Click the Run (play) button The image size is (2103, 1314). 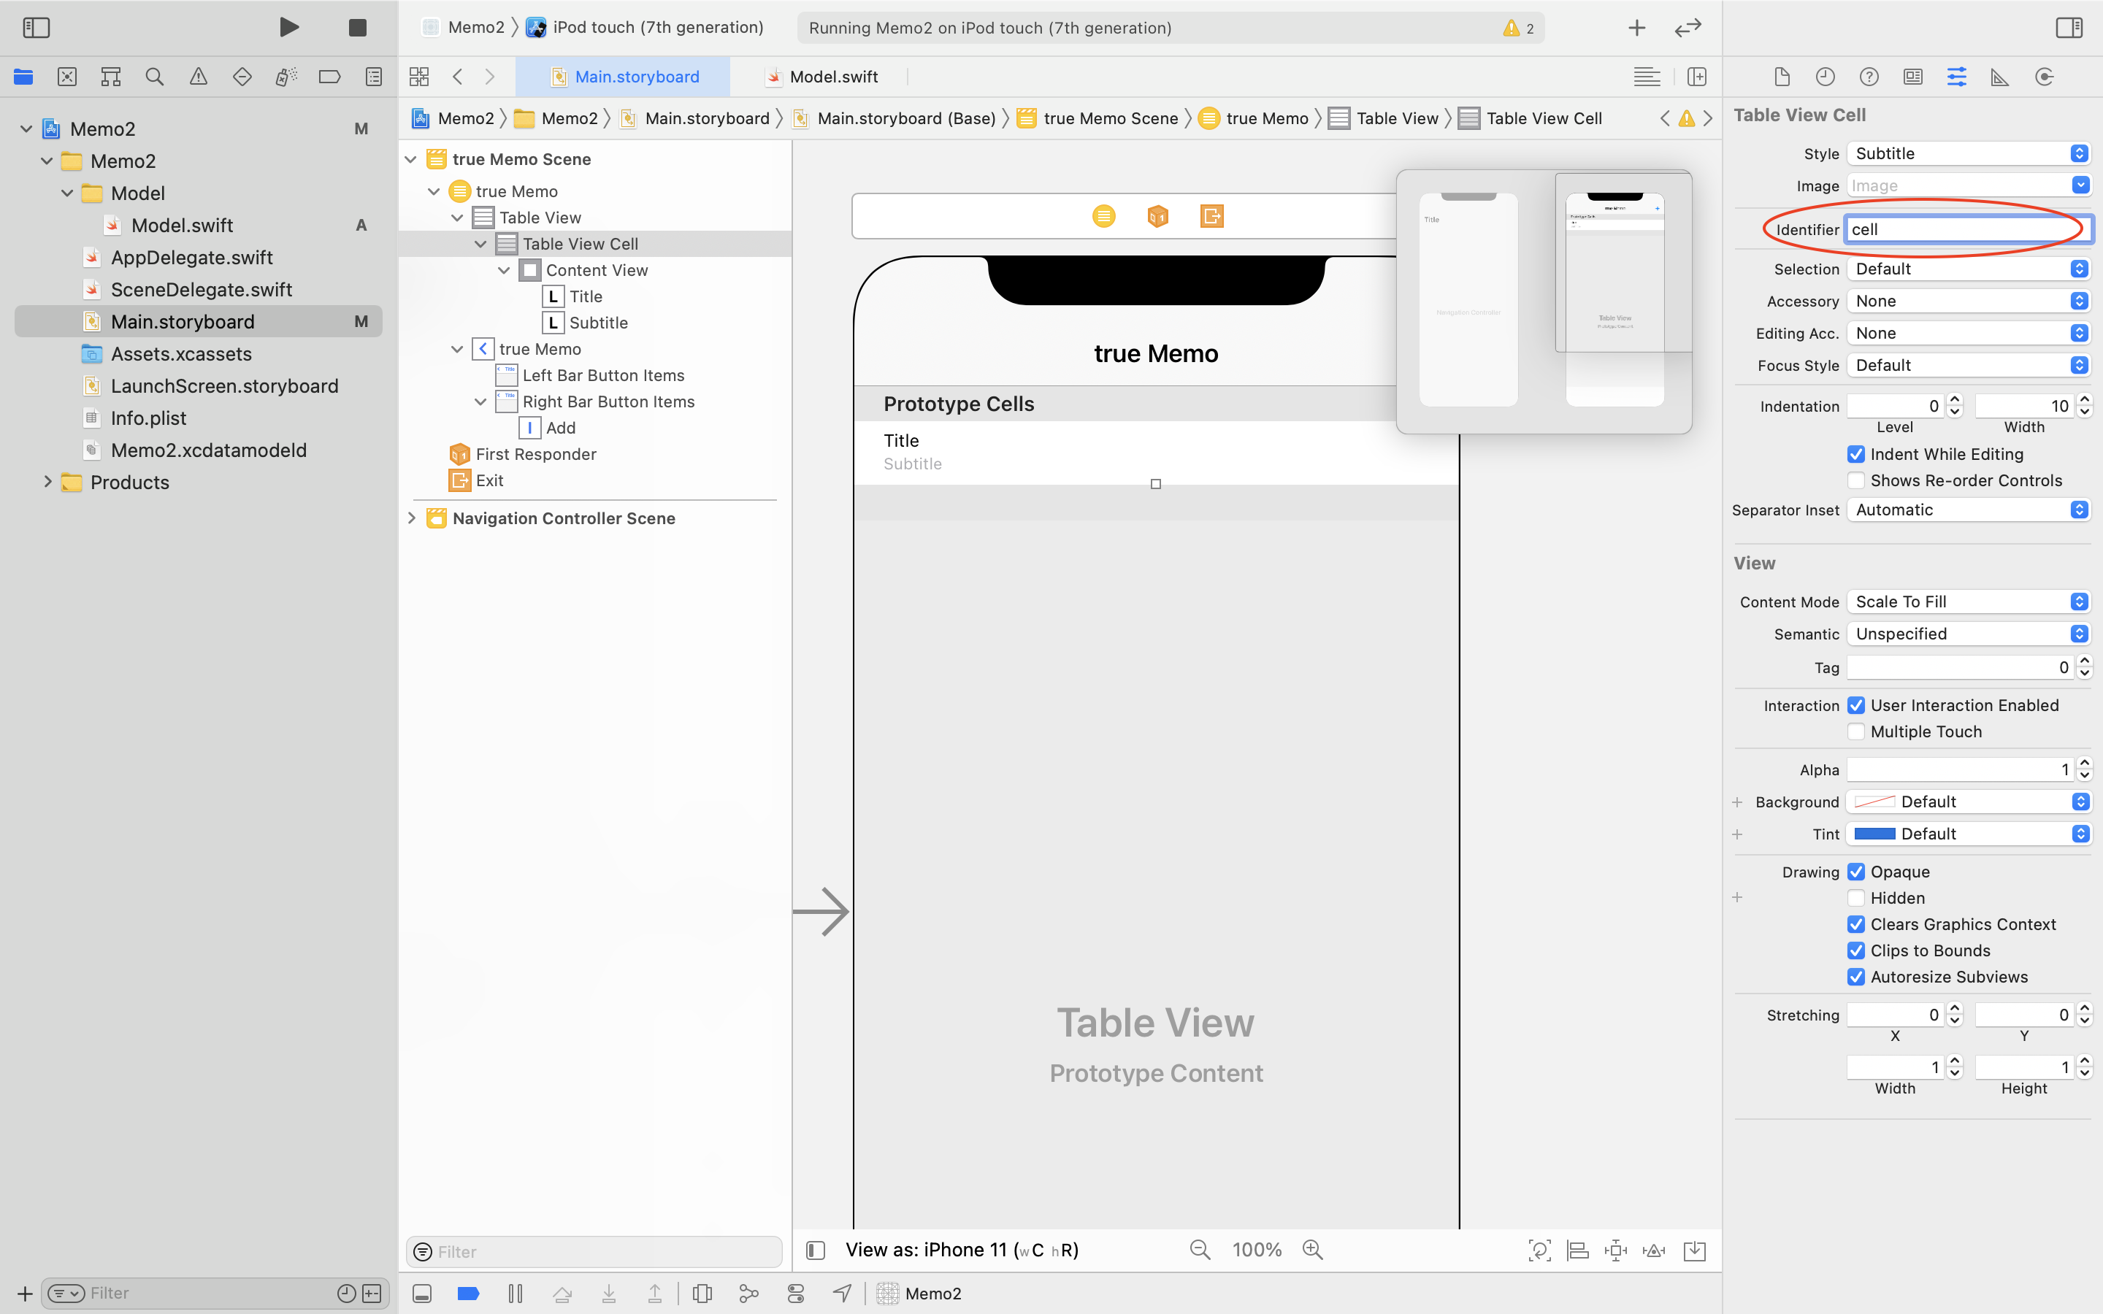pos(289,28)
